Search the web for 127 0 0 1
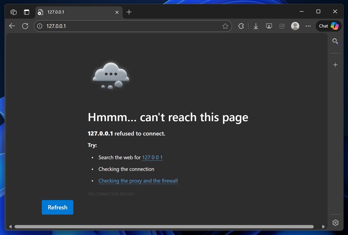Screen dimensions: 348x235 (x=152, y=157)
